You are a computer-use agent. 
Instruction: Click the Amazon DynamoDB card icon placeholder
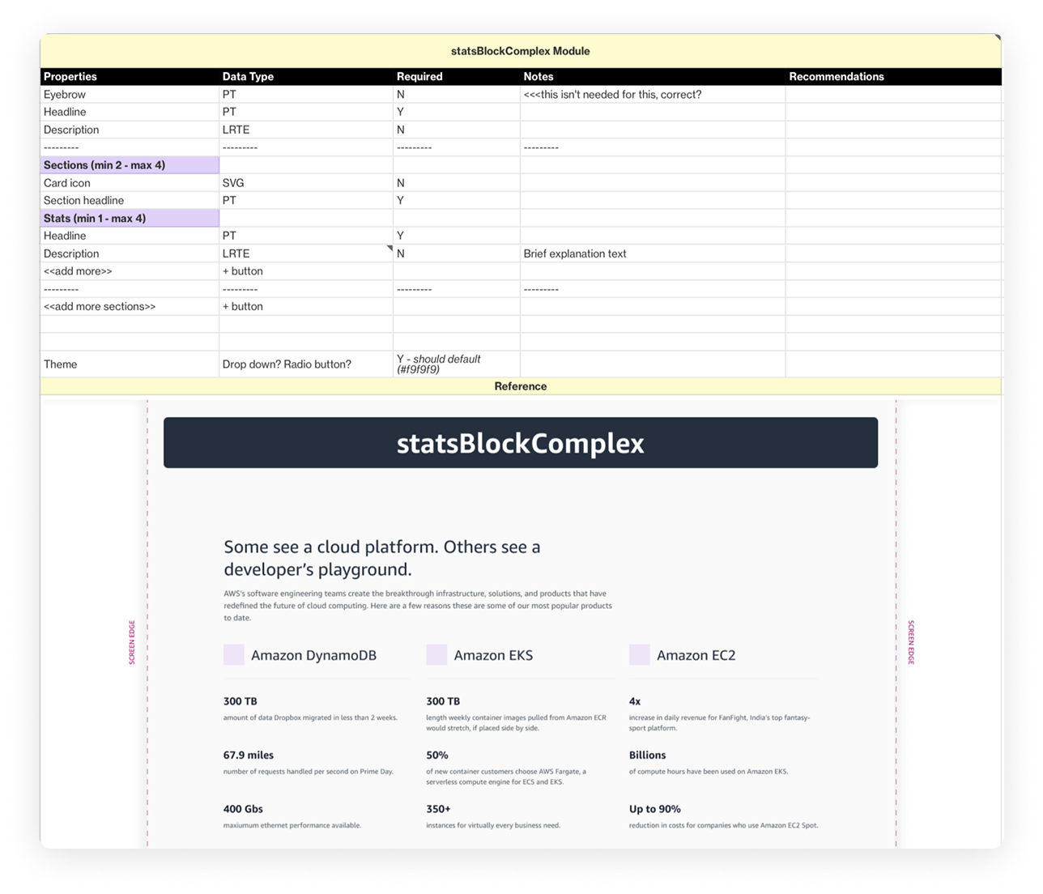coord(233,655)
